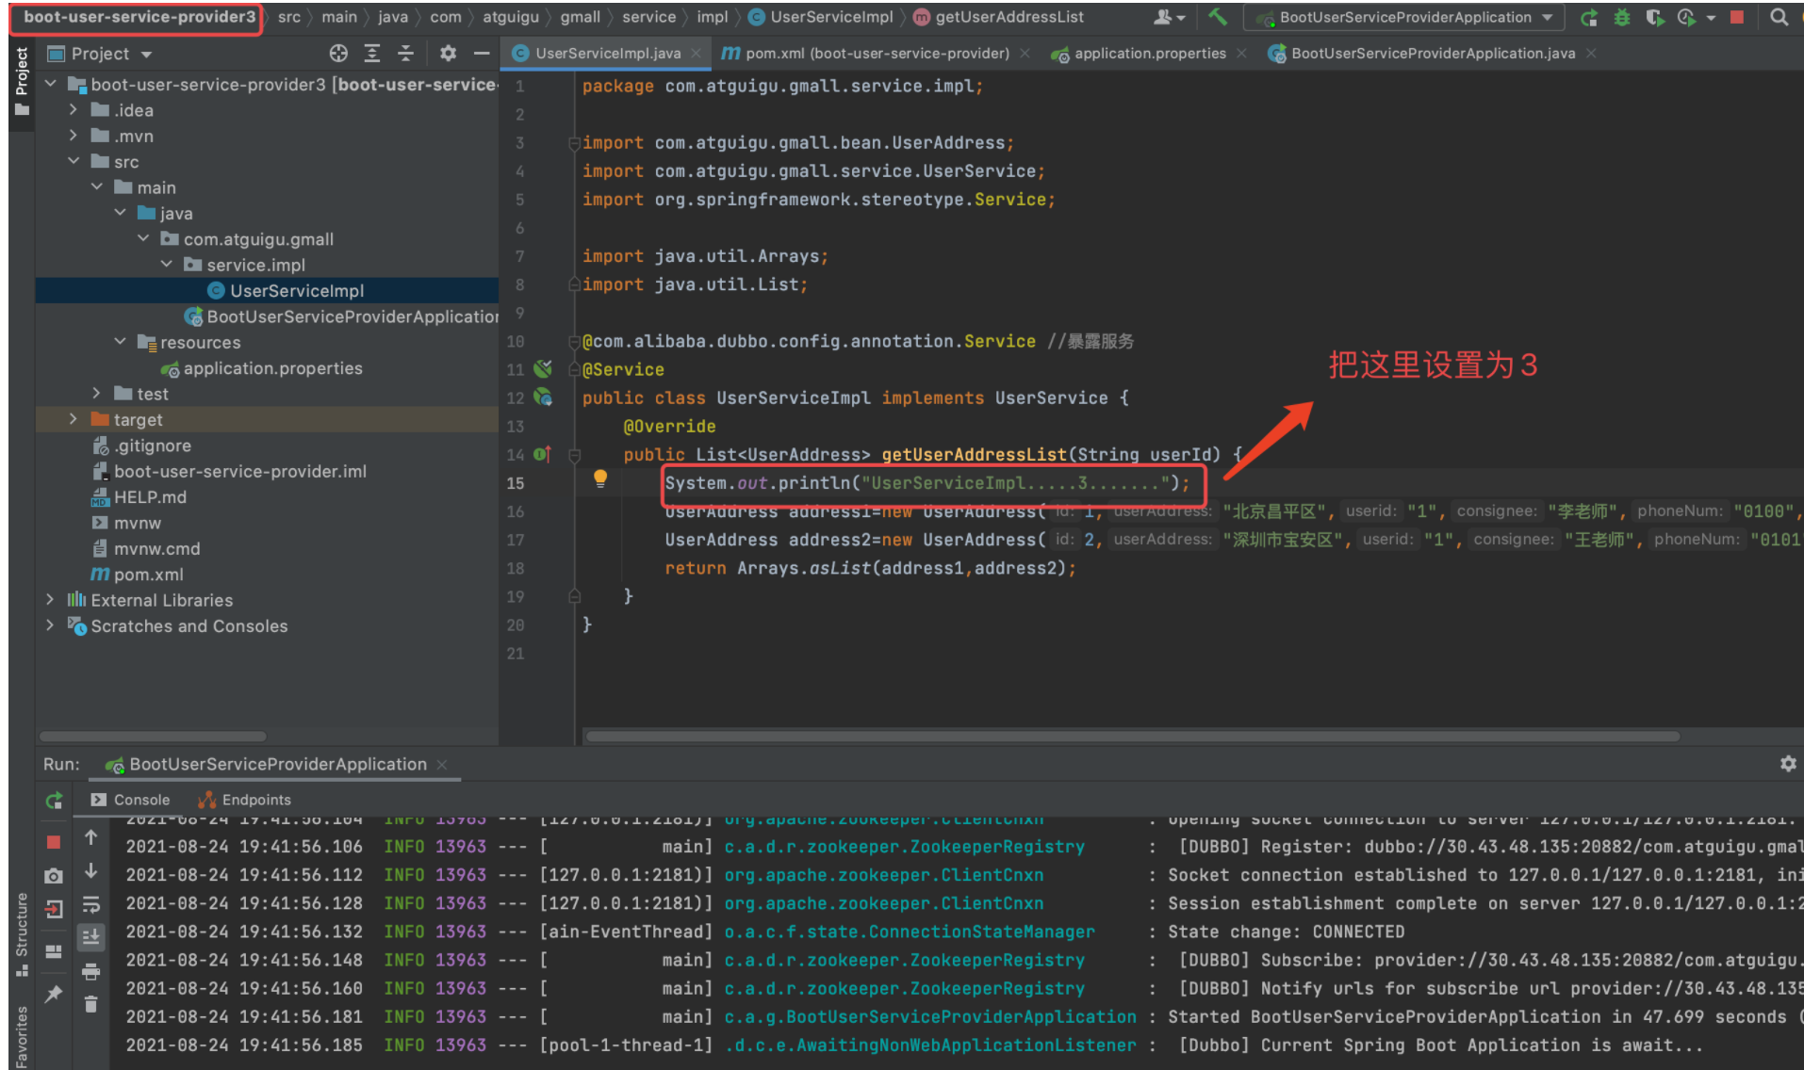Click the Exit application icon

click(x=54, y=910)
